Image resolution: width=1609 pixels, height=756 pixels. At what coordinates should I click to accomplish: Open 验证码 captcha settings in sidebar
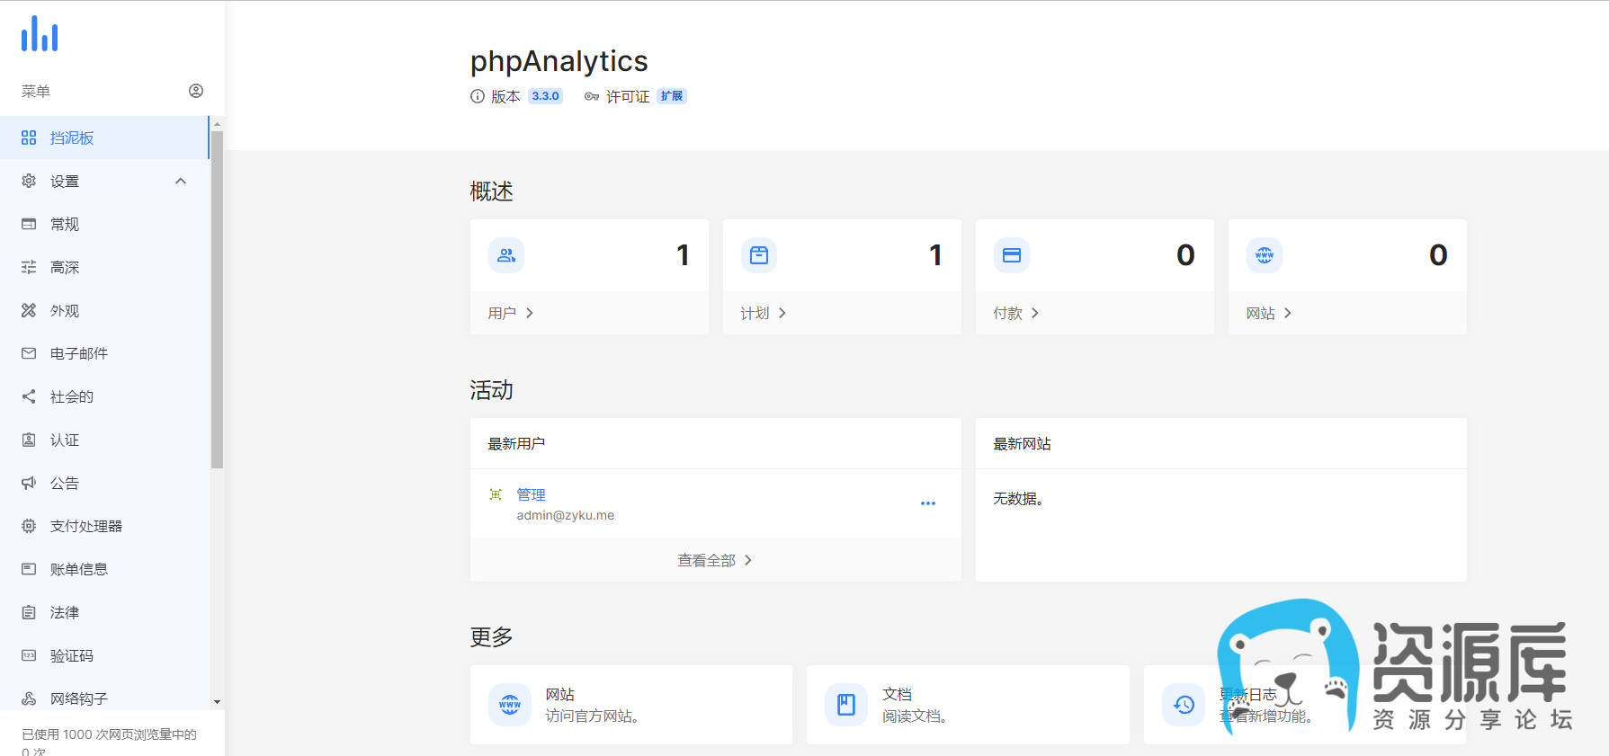click(72, 655)
